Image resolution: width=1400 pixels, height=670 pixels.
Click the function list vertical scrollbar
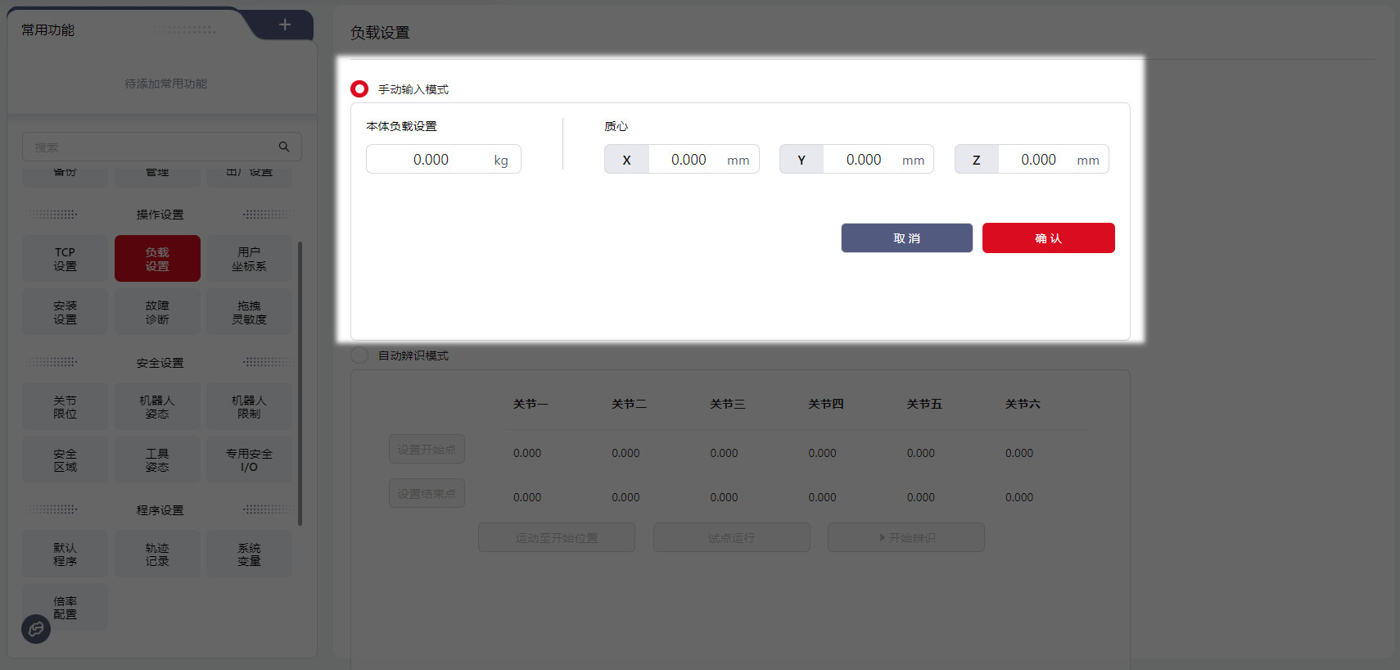tap(300, 383)
